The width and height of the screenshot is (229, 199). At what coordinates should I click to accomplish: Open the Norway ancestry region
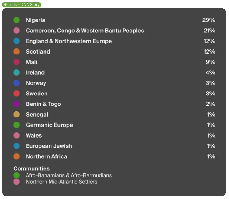click(x=36, y=83)
